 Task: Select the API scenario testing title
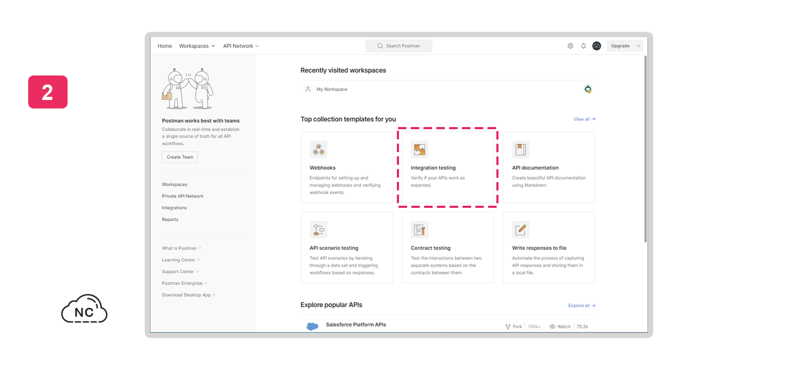[x=334, y=248]
